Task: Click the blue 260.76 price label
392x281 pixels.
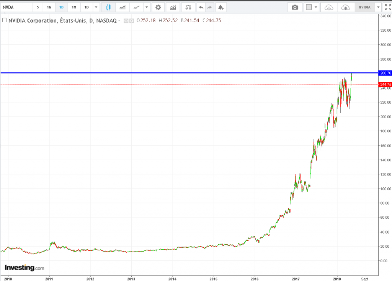Action: pos(385,73)
